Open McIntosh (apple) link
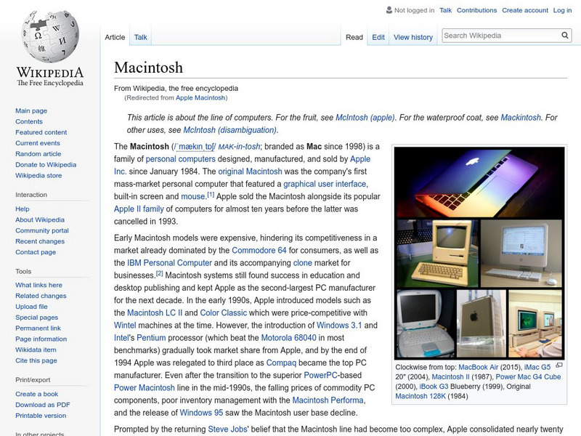The height and width of the screenshot is (436, 581). tap(365, 118)
